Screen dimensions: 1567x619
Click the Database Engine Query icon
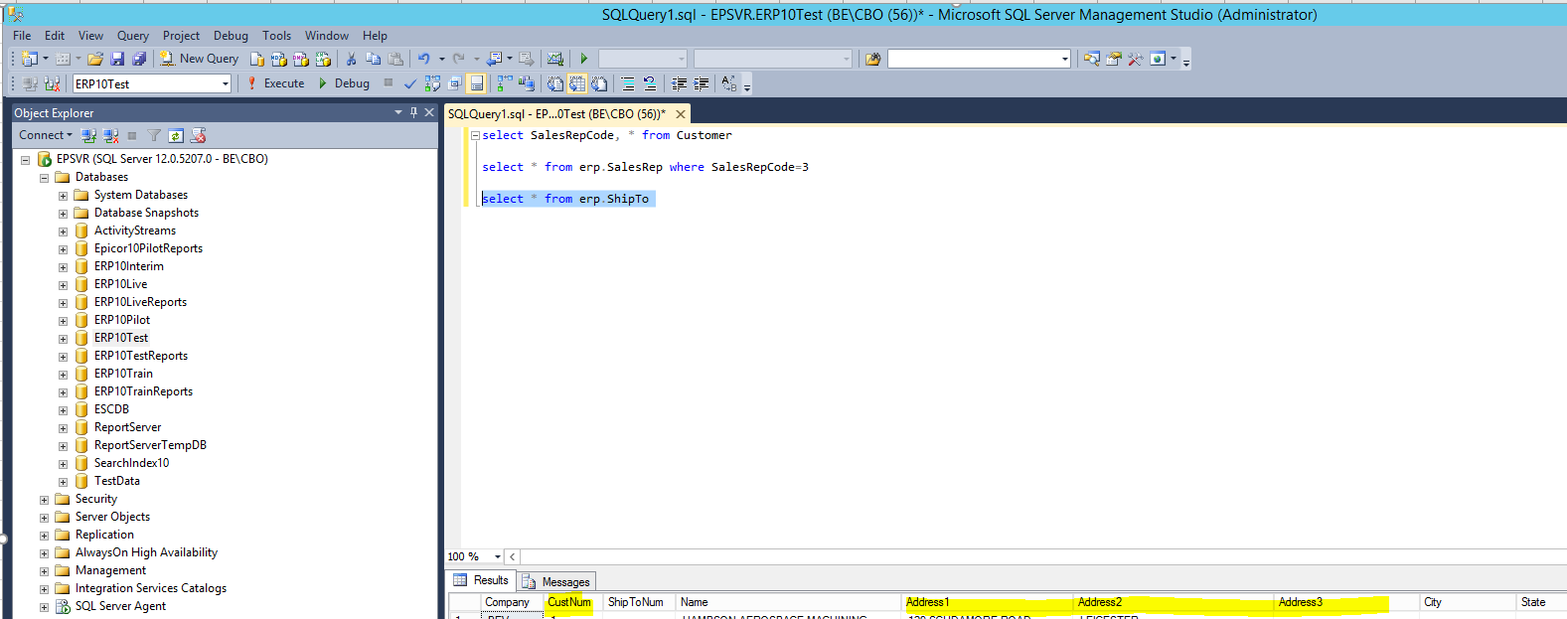(257, 59)
